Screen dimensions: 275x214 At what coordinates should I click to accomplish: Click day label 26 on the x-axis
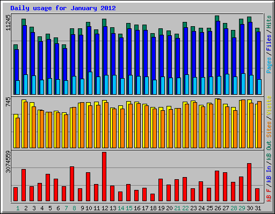pyautogui.click(x=218, y=208)
